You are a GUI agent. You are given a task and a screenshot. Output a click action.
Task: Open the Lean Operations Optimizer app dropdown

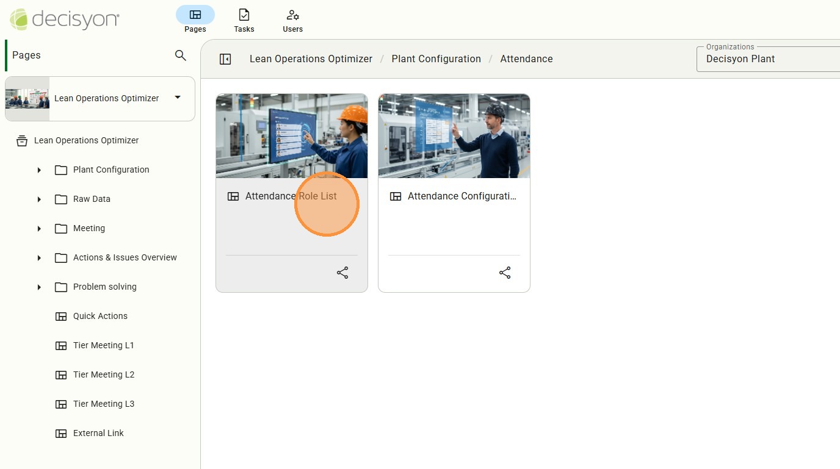point(177,98)
